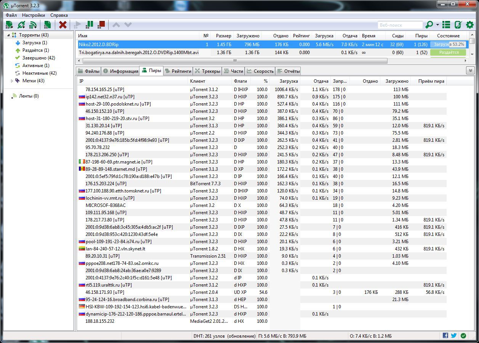Sort torrents by Состояние column header
Viewport: 479px width, 343px height.
(449, 36)
